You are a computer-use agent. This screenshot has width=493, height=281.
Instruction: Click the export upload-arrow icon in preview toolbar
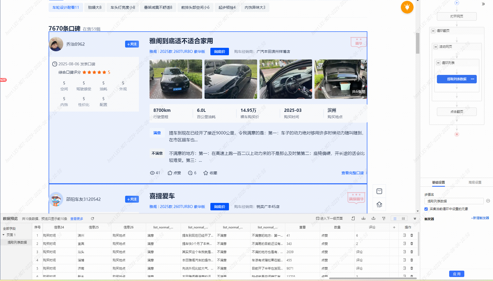pyautogui.click(x=373, y=218)
